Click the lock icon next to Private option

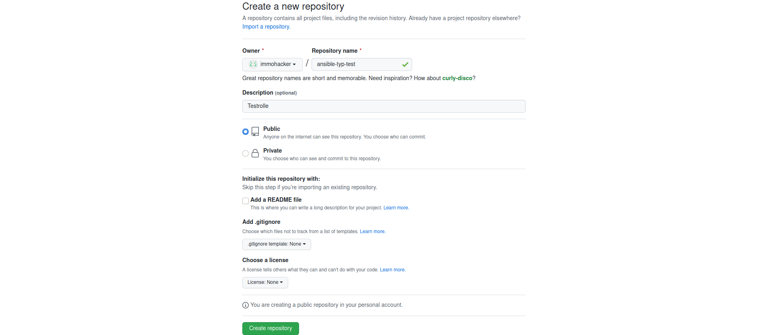(x=255, y=153)
